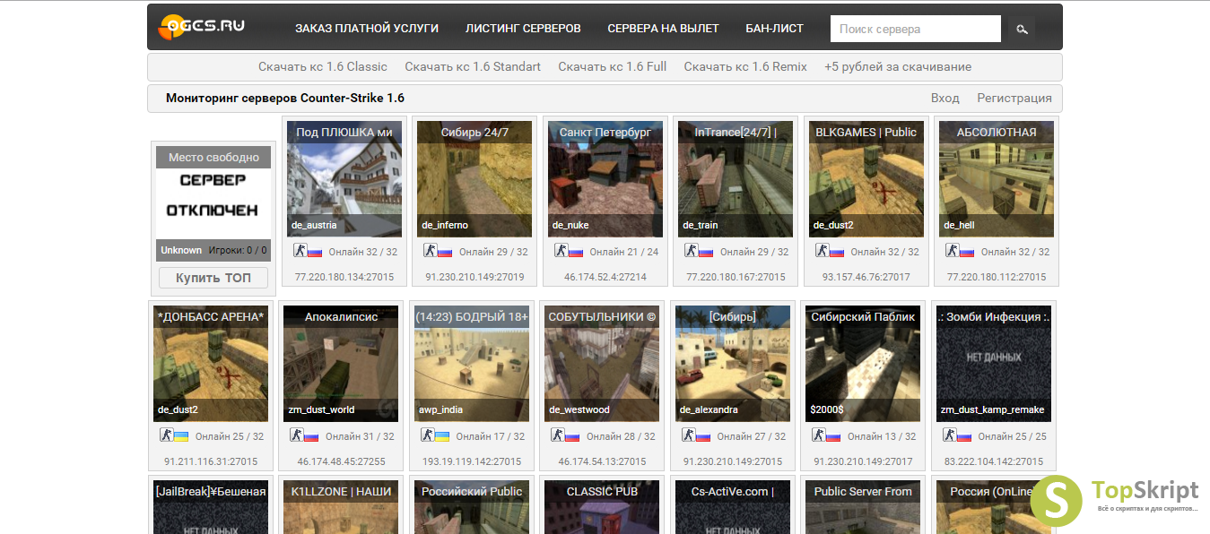Viewport: 1210px width, 534px height.
Task: Open de_austria map thumbnail
Action: [344, 179]
